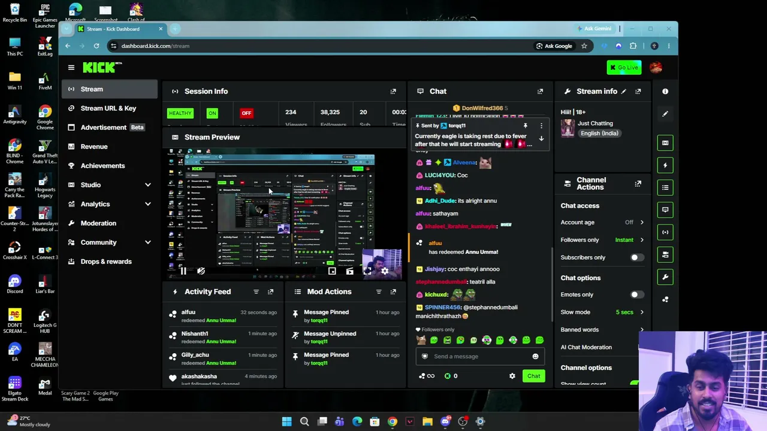This screenshot has height=431, width=767.
Task: Pause the stream preview playback
Action: click(183, 271)
